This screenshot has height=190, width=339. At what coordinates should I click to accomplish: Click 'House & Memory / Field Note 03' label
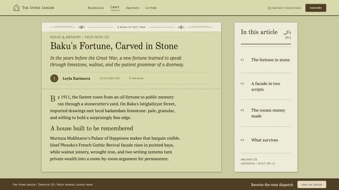coord(79,37)
